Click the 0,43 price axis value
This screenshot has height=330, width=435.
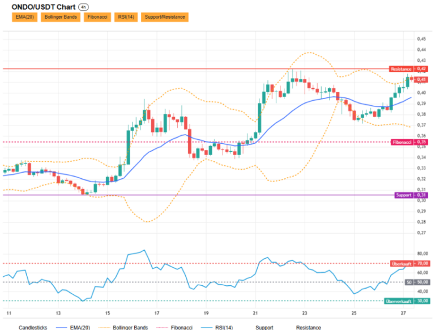(421, 61)
